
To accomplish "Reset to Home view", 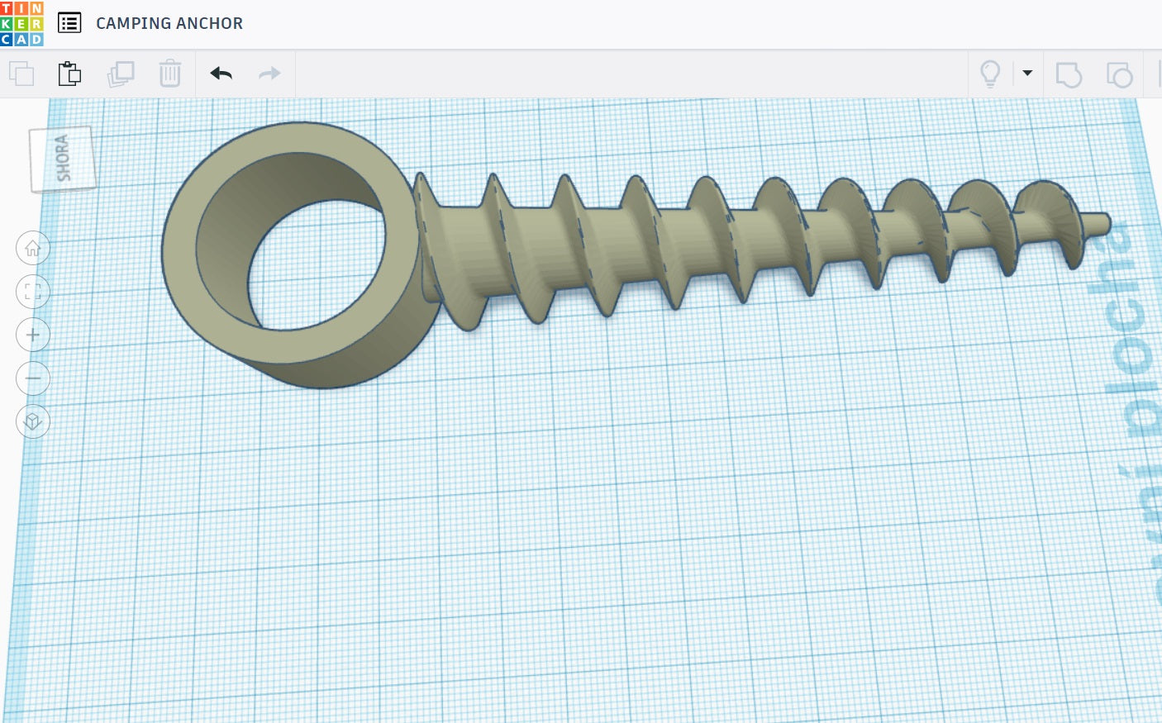I will click(x=33, y=248).
